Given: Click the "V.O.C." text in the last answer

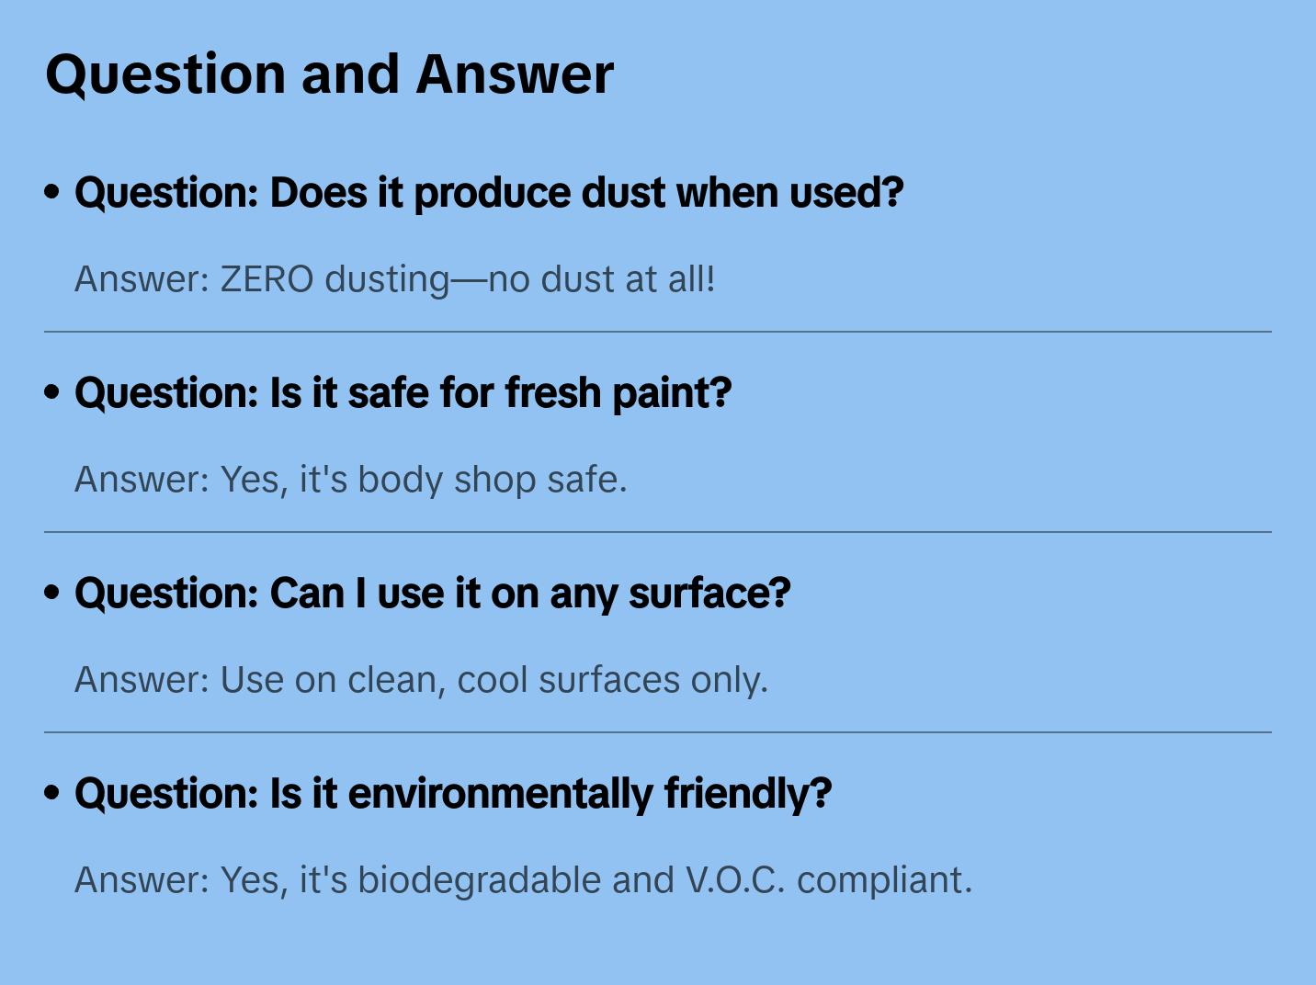Looking at the screenshot, I should point(735,880).
